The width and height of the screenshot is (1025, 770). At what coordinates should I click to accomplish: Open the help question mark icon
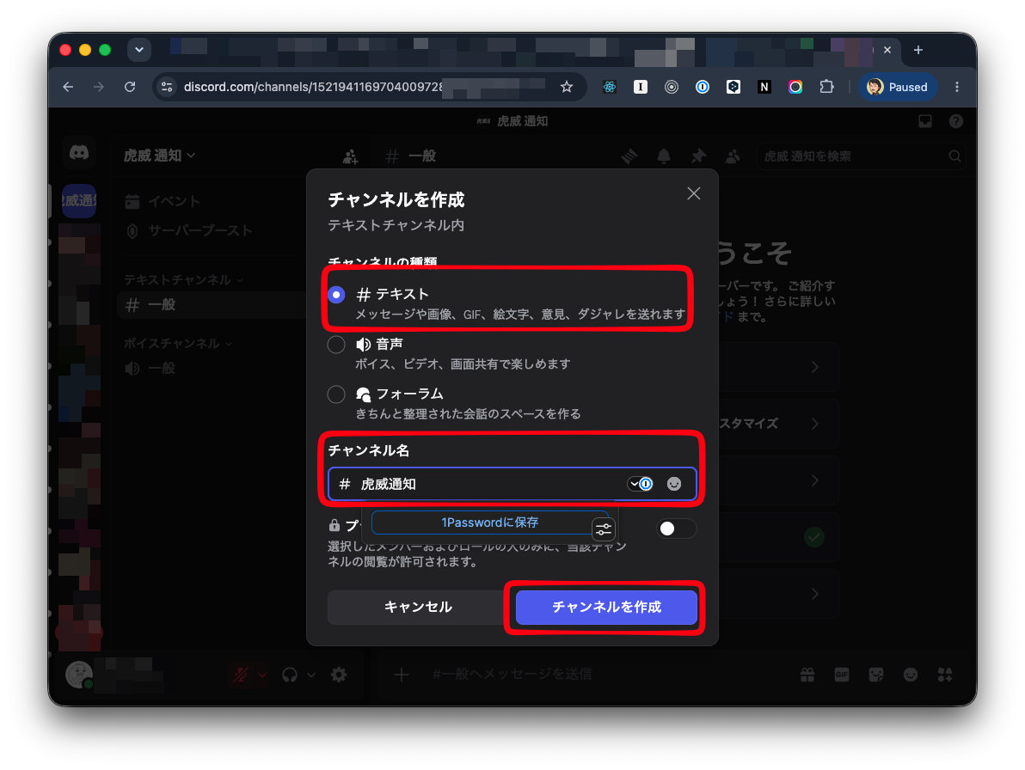[955, 121]
